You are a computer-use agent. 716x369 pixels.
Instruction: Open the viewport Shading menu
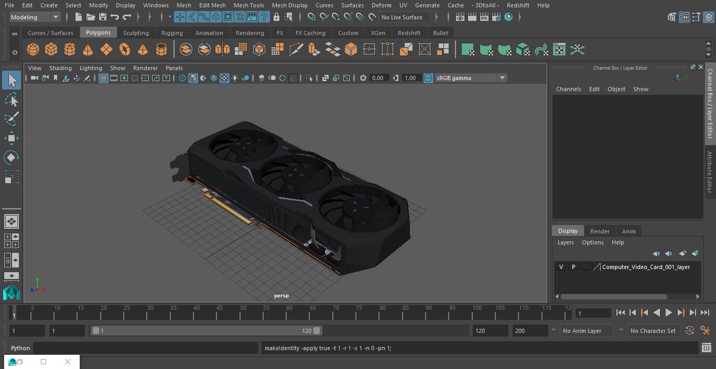tap(60, 68)
